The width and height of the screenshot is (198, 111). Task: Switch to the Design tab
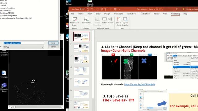(x=107, y=14)
